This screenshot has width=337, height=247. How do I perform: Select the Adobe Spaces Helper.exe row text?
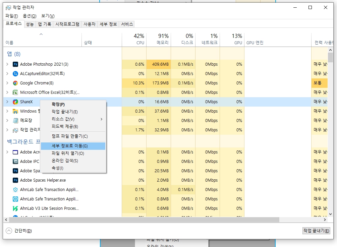pos(43,180)
